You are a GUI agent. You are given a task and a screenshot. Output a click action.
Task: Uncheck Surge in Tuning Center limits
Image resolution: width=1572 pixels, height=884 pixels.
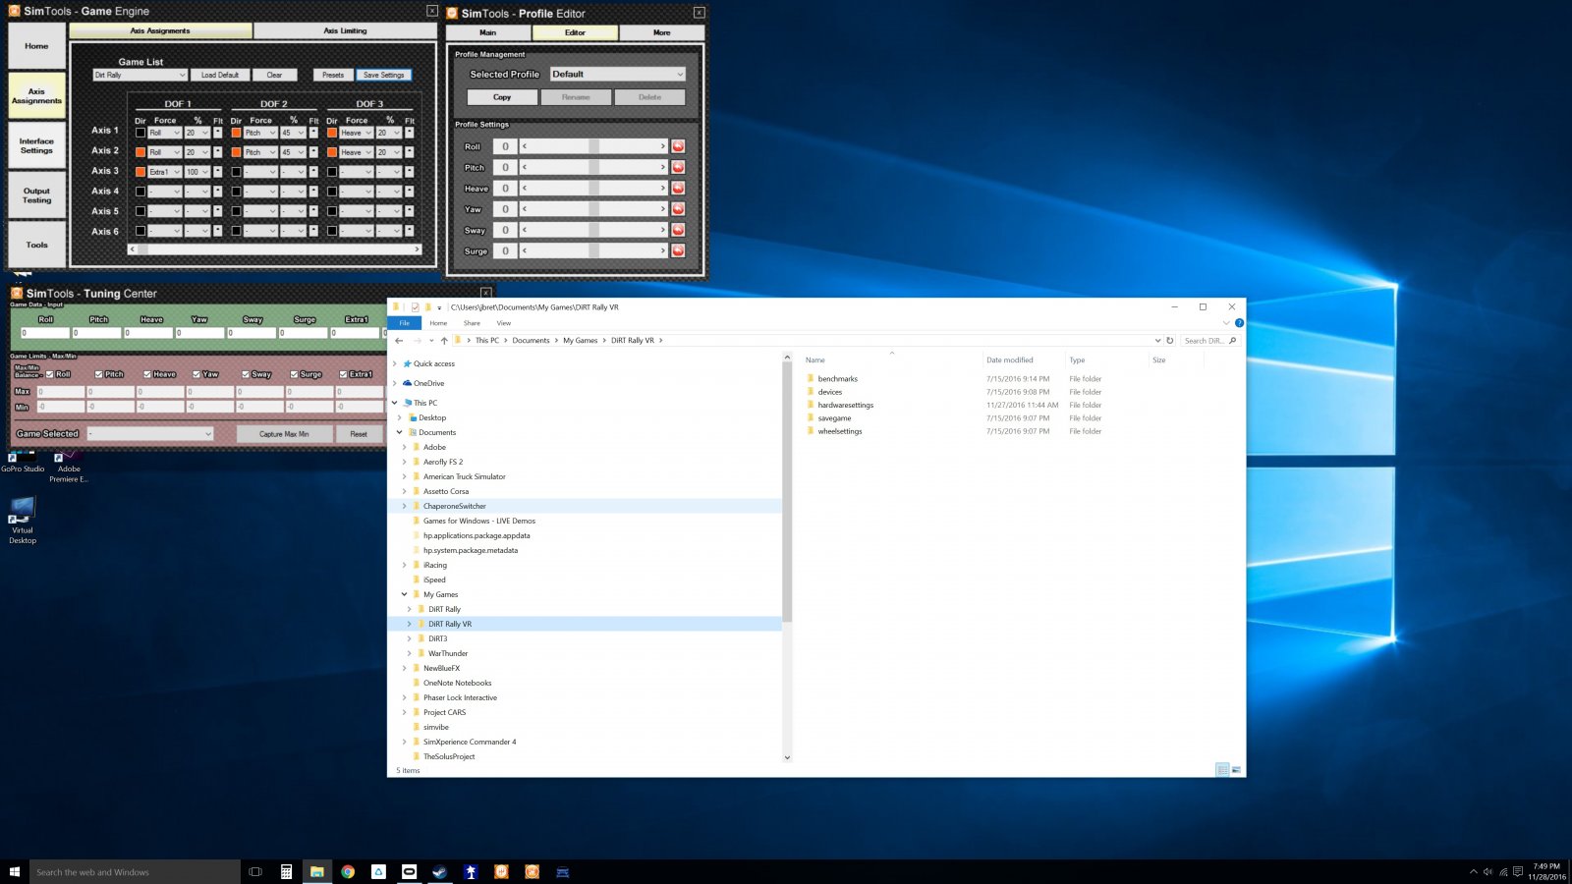pyautogui.click(x=294, y=374)
